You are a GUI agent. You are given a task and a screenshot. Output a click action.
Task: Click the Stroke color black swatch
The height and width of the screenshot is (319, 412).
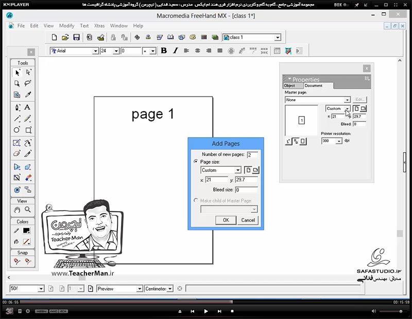(26, 231)
